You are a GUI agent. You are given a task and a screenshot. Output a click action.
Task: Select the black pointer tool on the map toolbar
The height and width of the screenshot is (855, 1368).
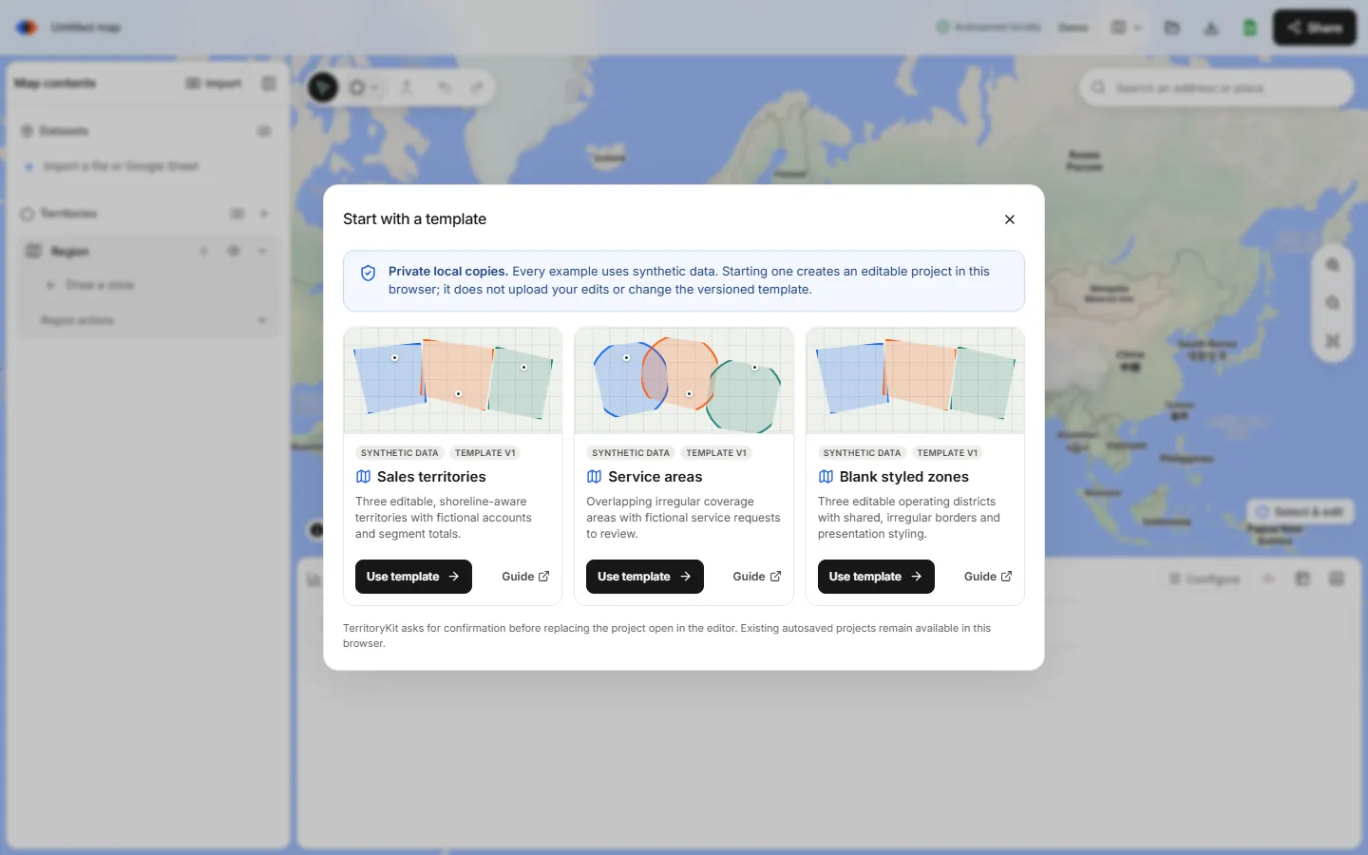pyautogui.click(x=323, y=87)
